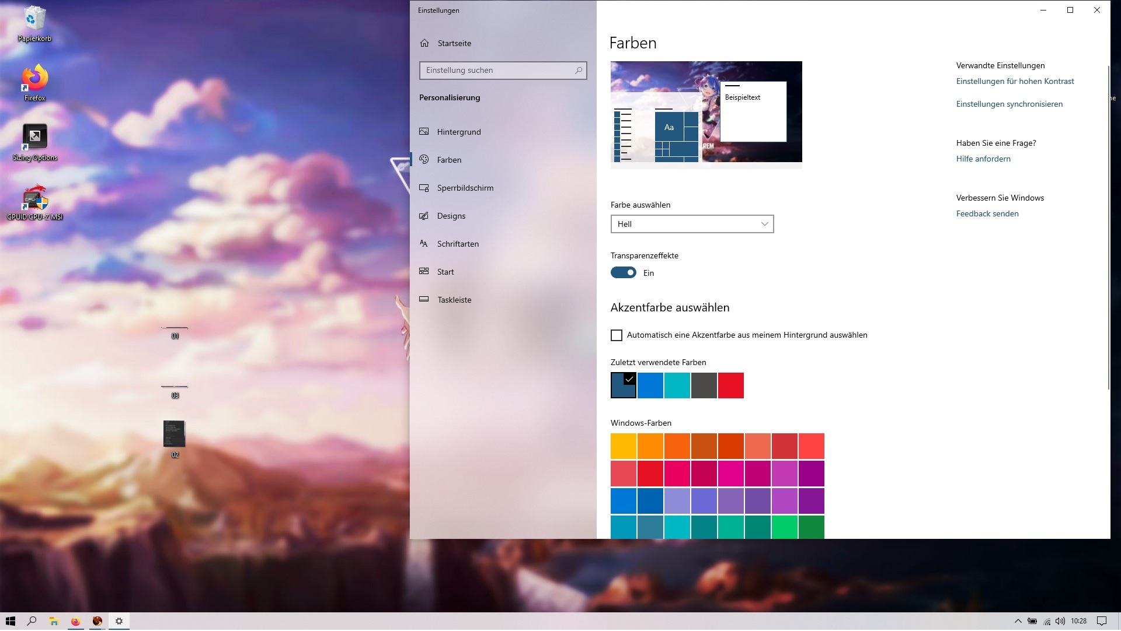Screen dimensions: 1121x631
Task: Select desktop file named 03
Action: click(x=175, y=392)
